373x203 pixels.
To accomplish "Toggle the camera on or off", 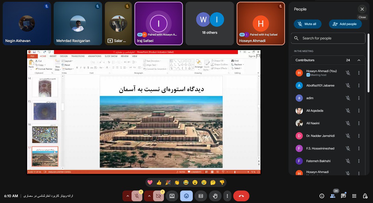I will [x=158, y=196].
